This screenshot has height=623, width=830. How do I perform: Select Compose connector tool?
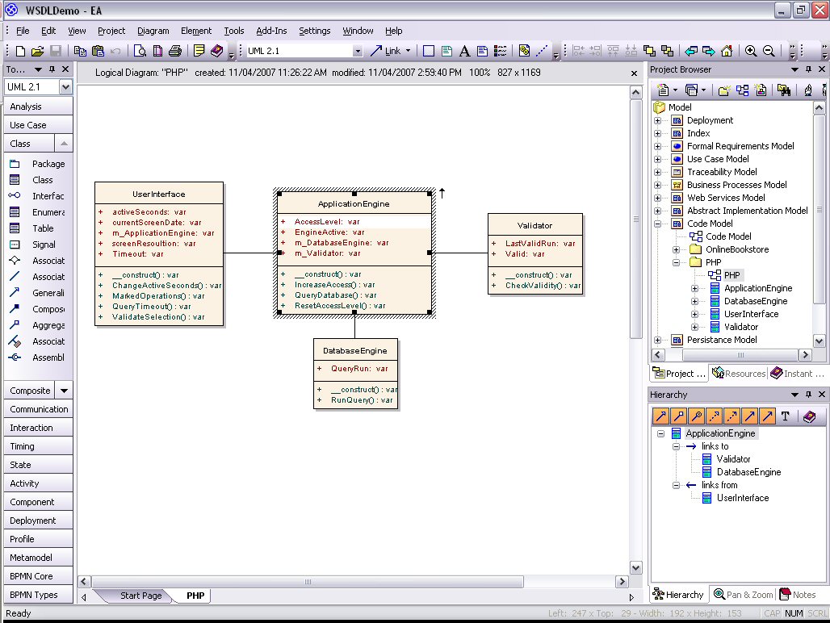pos(38,309)
